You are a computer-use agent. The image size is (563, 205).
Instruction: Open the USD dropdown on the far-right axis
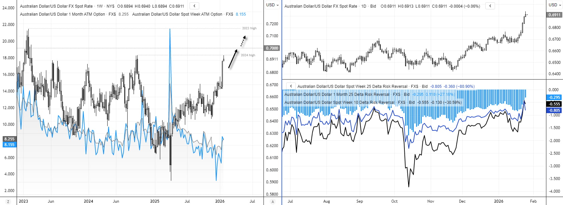click(554, 5)
